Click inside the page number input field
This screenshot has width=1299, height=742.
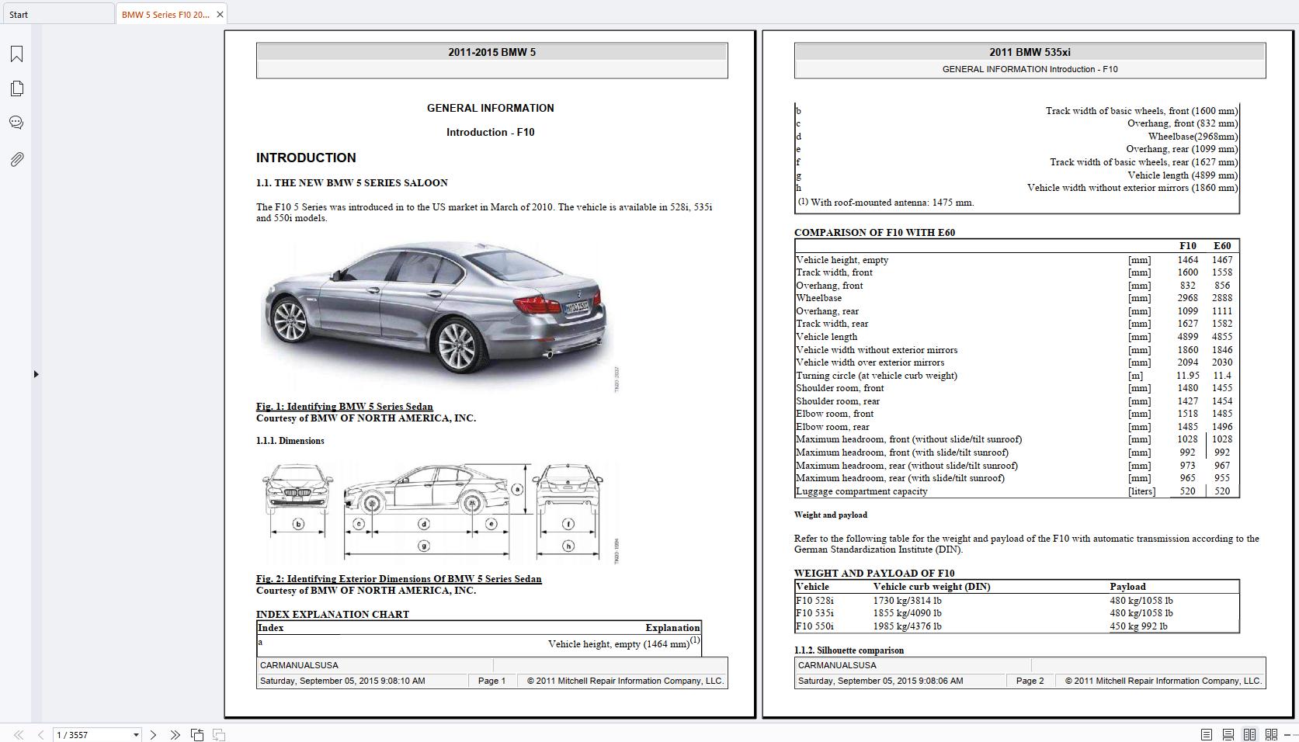pyautogui.click(x=85, y=734)
